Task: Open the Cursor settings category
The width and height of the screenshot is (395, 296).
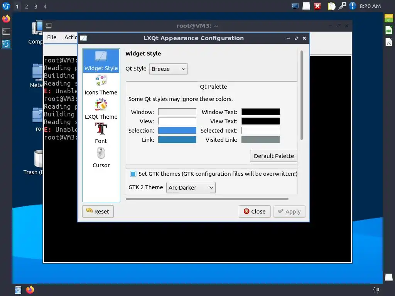Action: coord(101,158)
